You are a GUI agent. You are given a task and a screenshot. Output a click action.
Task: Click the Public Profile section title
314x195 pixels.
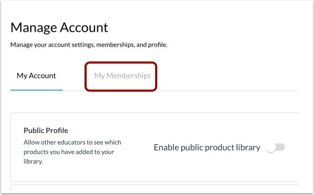46,130
